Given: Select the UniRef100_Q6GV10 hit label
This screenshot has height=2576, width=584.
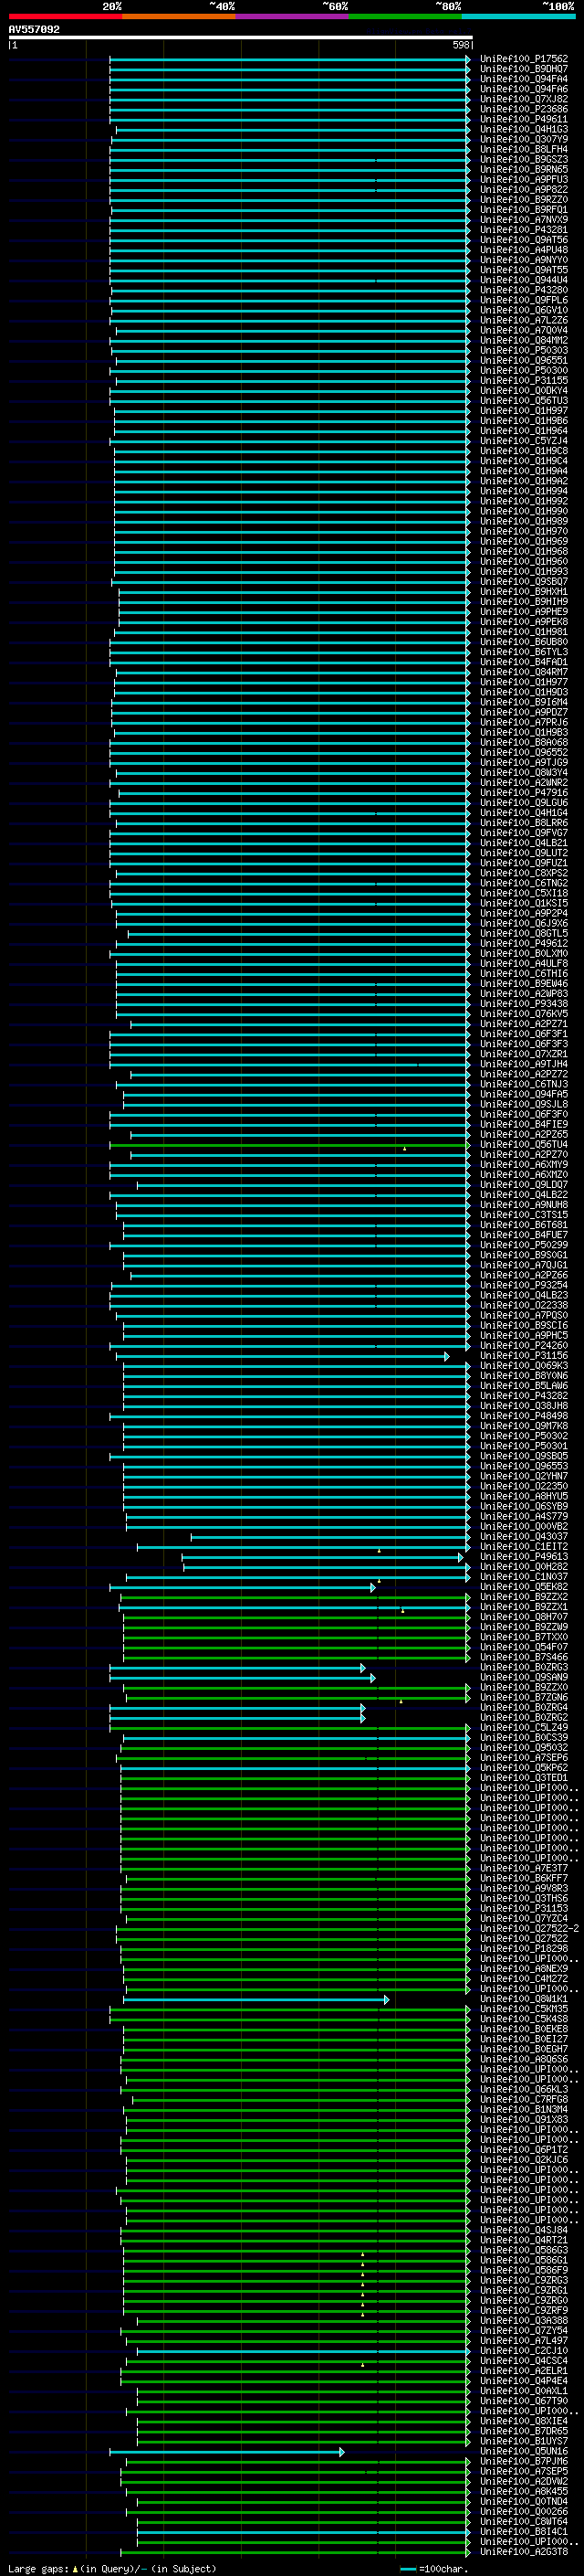Looking at the screenshot, I should (523, 310).
